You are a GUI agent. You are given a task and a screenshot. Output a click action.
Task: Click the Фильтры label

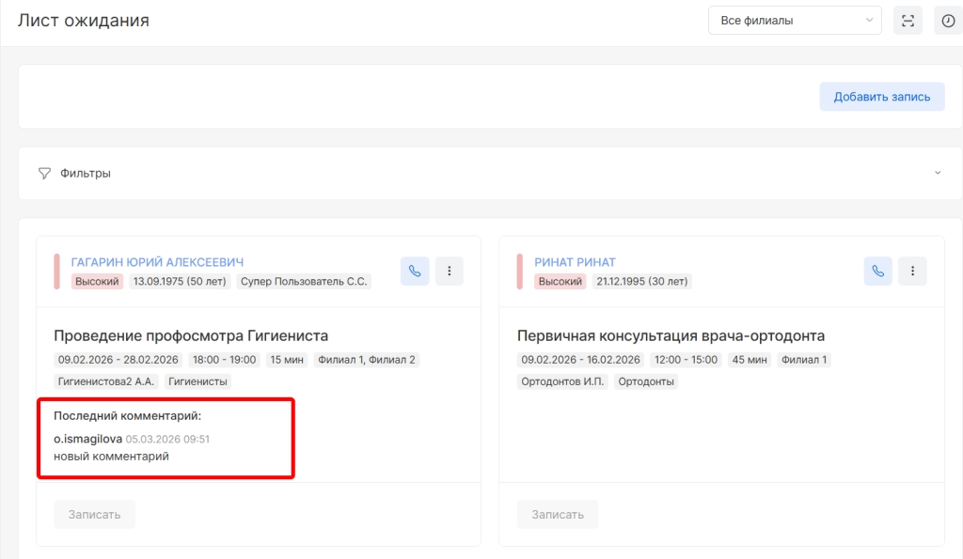coord(86,174)
